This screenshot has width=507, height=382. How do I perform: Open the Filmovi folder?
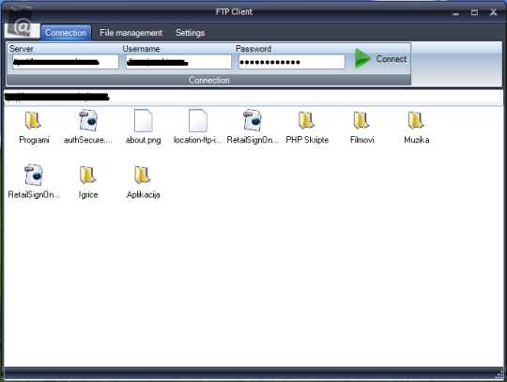click(361, 120)
